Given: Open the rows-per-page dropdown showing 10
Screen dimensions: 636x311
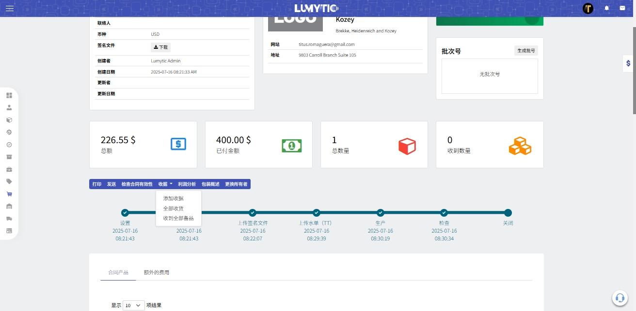Looking at the screenshot, I should (134, 305).
